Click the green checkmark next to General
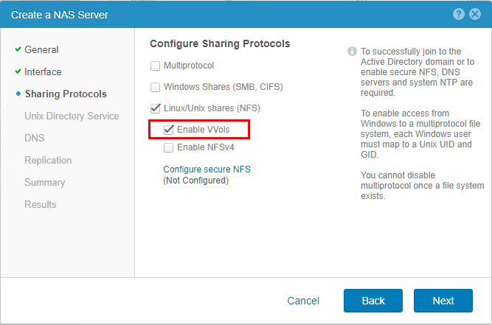The height and width of the screenshot is (325, 492). point(18,49)
